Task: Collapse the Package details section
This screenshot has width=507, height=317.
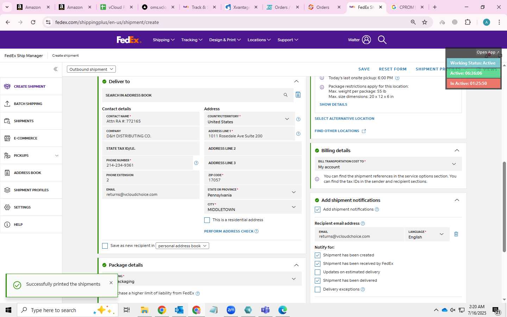Action: [x=296, y=265]
